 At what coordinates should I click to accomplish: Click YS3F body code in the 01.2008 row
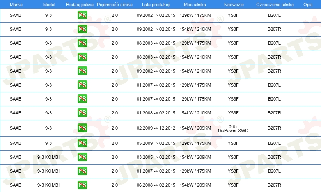[x=233, y=113]
